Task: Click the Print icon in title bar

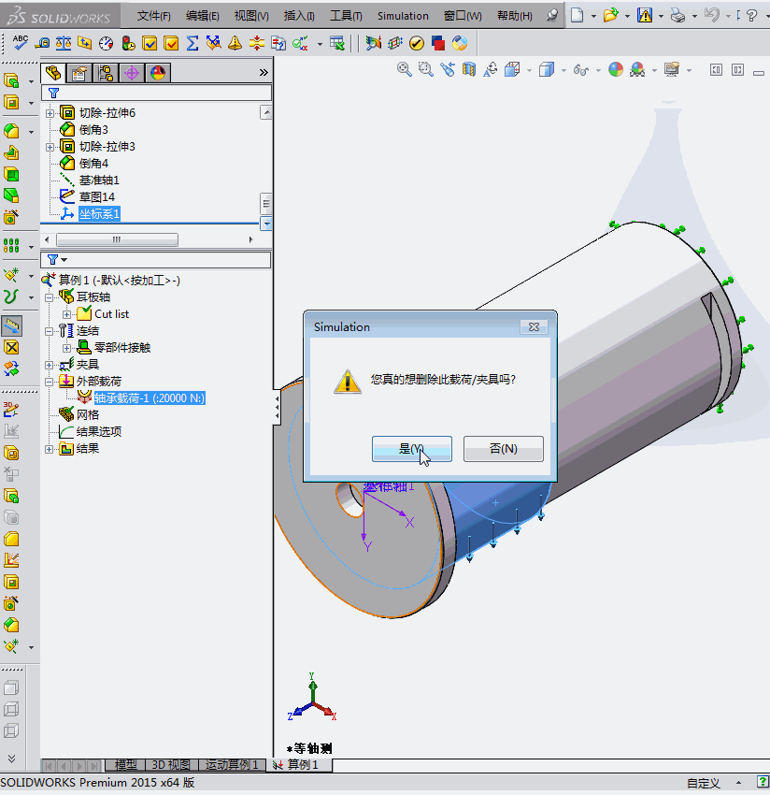Action: (x=677, y=15)
